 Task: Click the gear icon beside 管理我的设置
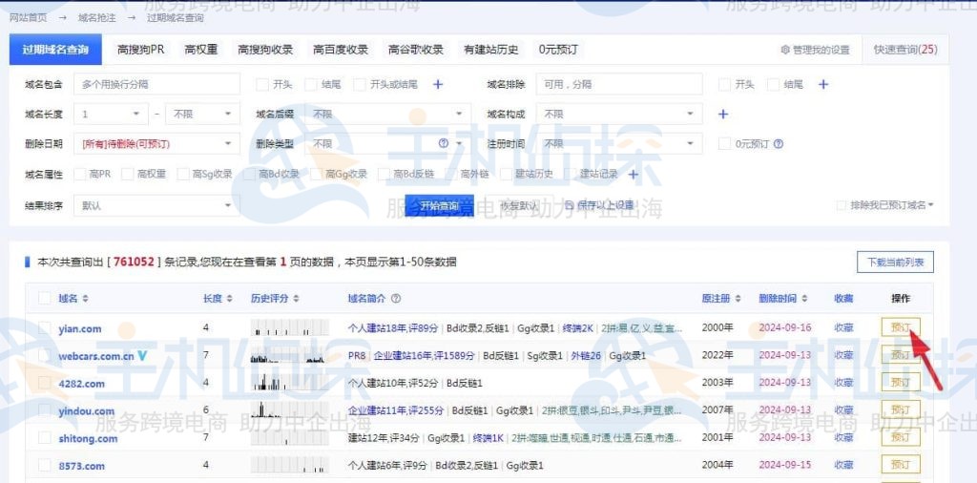[784, 50]
